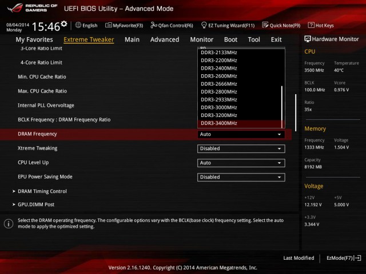Click the info icon beside help text
The height and width of the screenshot is (274, 366).
click(x=9, y=224)
